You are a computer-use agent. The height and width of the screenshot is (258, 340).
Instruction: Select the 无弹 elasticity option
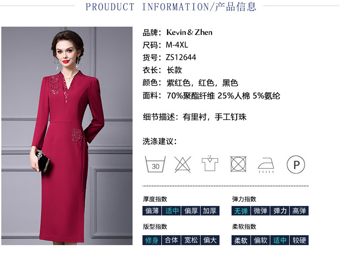tap(241, 211)
